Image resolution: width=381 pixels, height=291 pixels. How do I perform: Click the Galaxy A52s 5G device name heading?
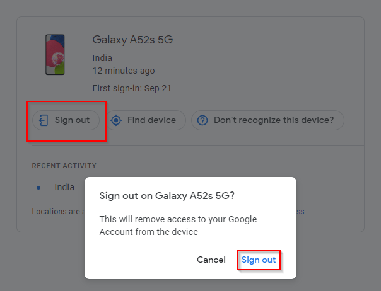pyautogui.click(x=132, y=40)
